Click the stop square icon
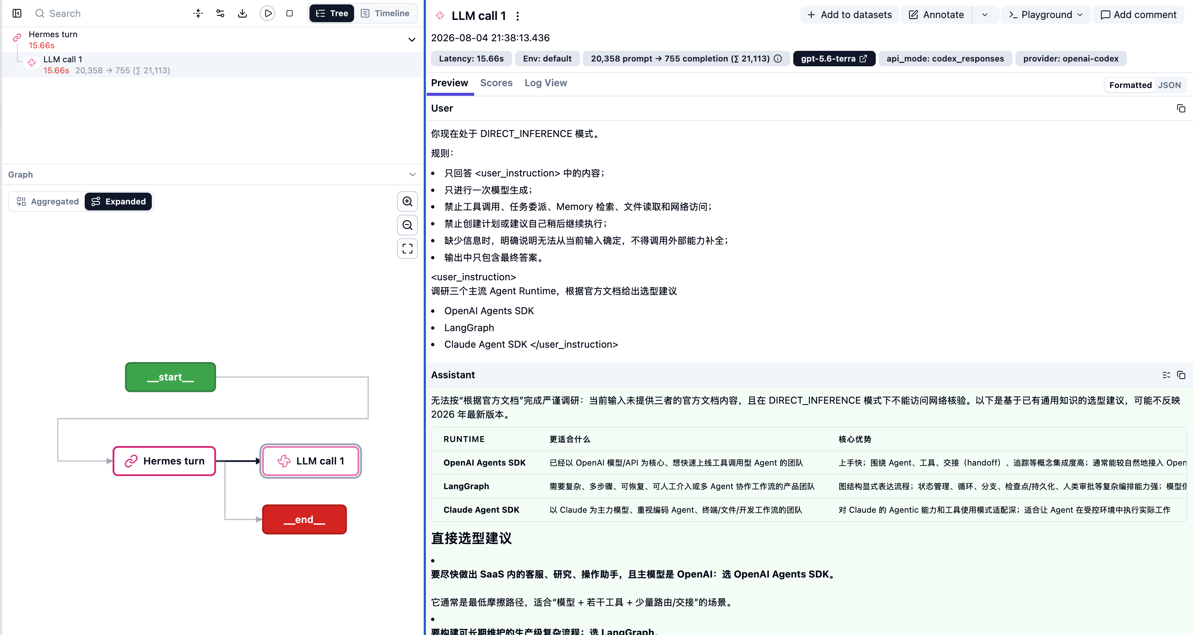The height and width of the screenshot is (635, 1193). (x=290, y=13)
